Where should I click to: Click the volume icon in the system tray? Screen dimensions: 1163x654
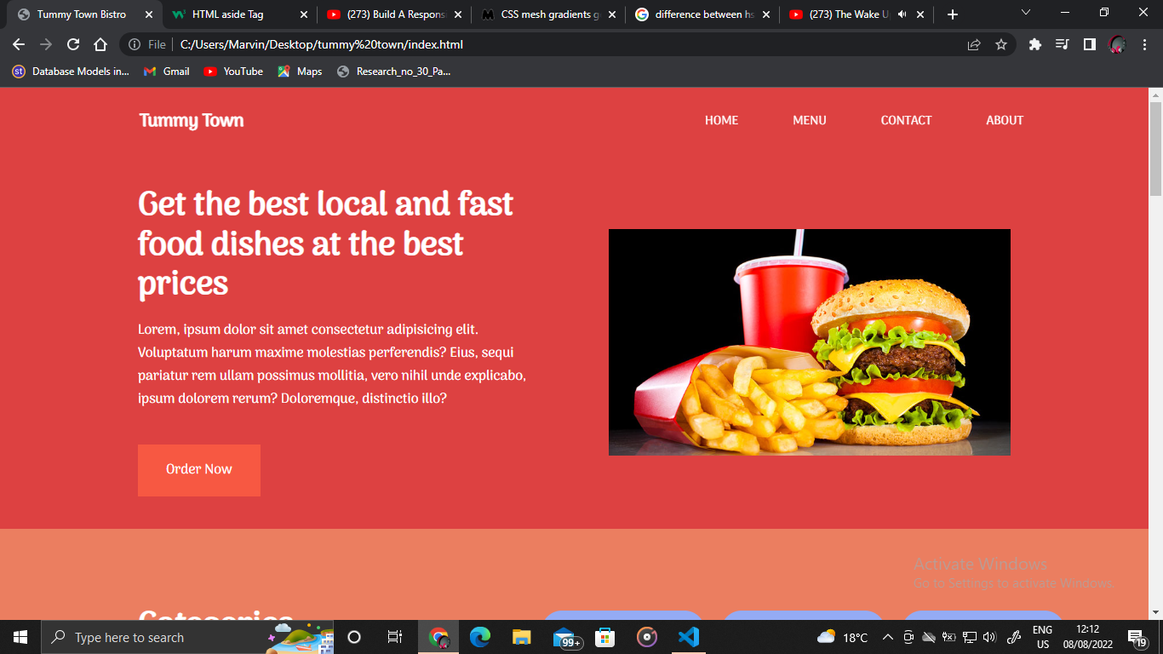pos(991,636)
